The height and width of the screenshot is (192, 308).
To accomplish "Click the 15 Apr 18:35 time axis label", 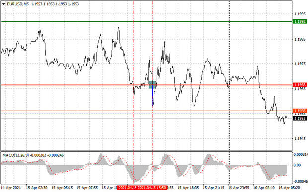I will tap(188, 188).
